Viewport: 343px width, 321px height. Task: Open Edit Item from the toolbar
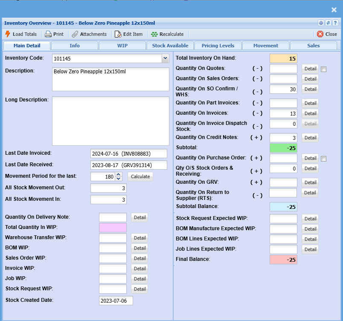pos(129,34)
